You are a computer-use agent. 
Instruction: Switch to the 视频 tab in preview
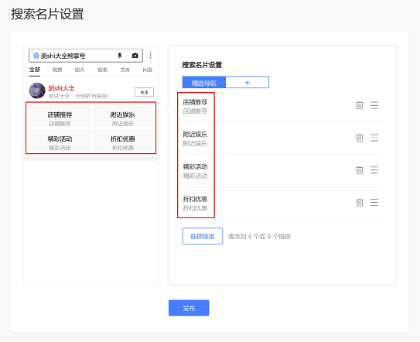[x=57, y=70]
